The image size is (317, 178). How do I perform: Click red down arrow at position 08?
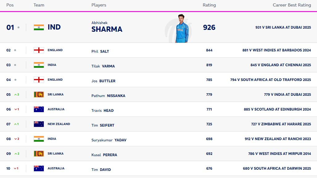point(15,139)
